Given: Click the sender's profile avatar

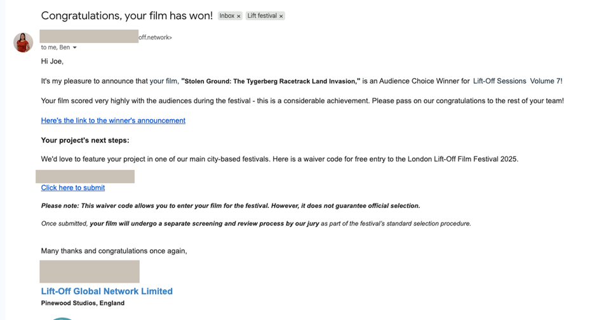Looking at the screenshot, I should (23, 43).
